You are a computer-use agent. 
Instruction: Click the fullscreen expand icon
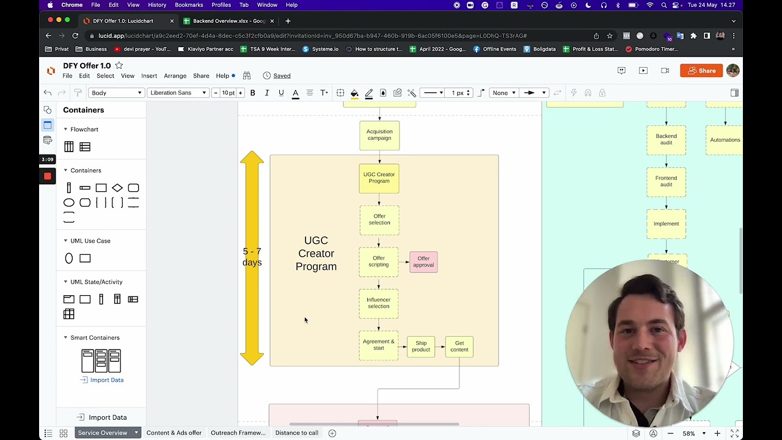point(735,433)
